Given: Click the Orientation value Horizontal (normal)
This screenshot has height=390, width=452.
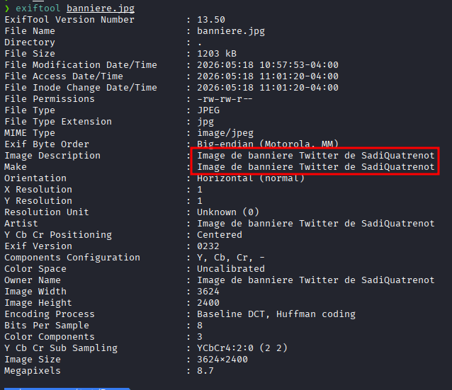Looking at the screenshot, I should (251, 178).
